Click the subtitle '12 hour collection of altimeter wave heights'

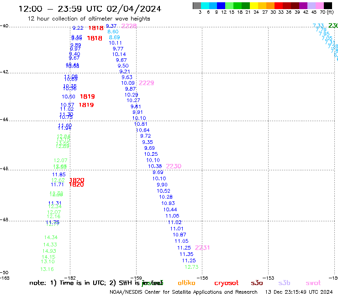point(89,19)
